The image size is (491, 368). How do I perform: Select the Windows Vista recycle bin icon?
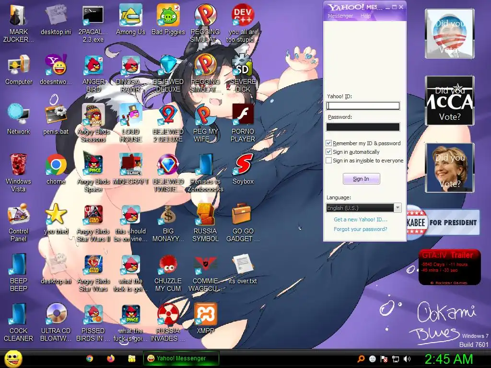click(x=19, y=172)
